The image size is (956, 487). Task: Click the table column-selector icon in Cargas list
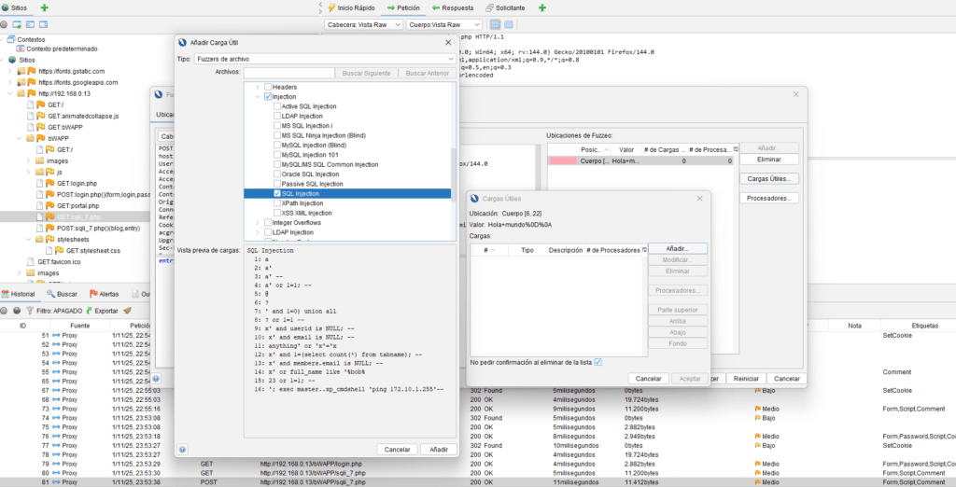643,251
